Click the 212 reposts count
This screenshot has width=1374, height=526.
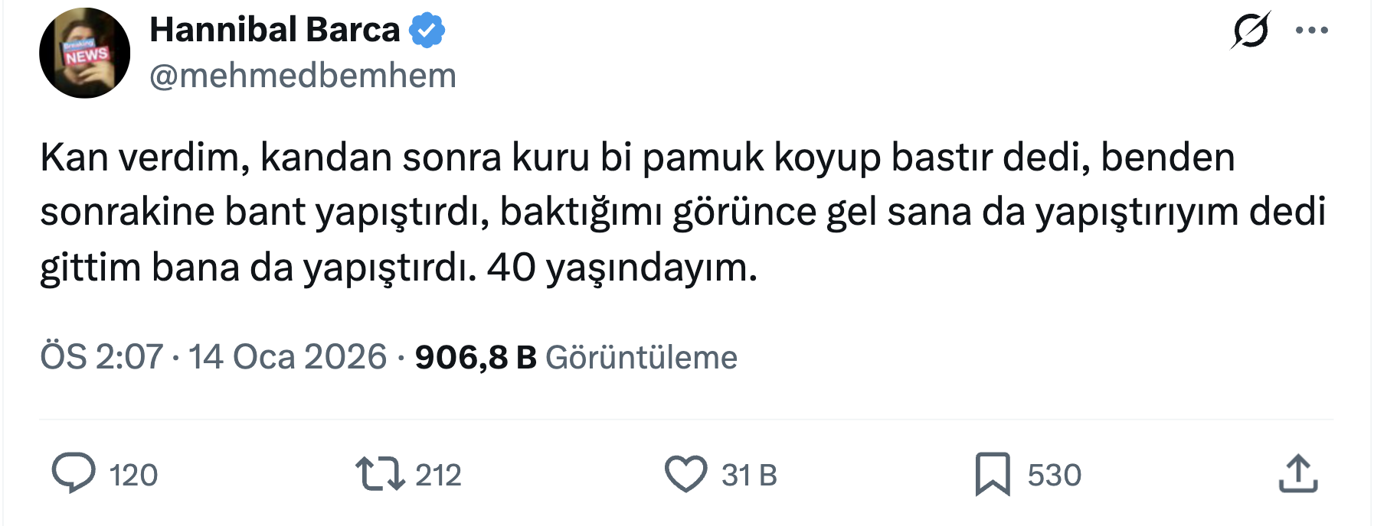(438, 476)
